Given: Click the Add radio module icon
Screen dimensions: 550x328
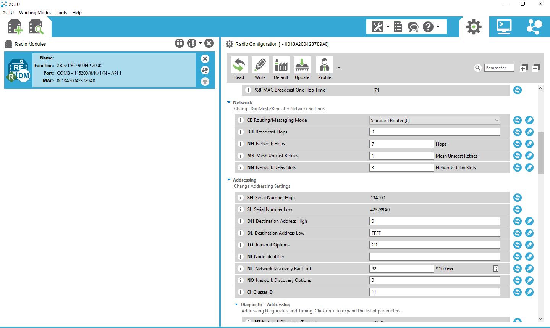Looking at the screenshot, I should click(15, 27).
